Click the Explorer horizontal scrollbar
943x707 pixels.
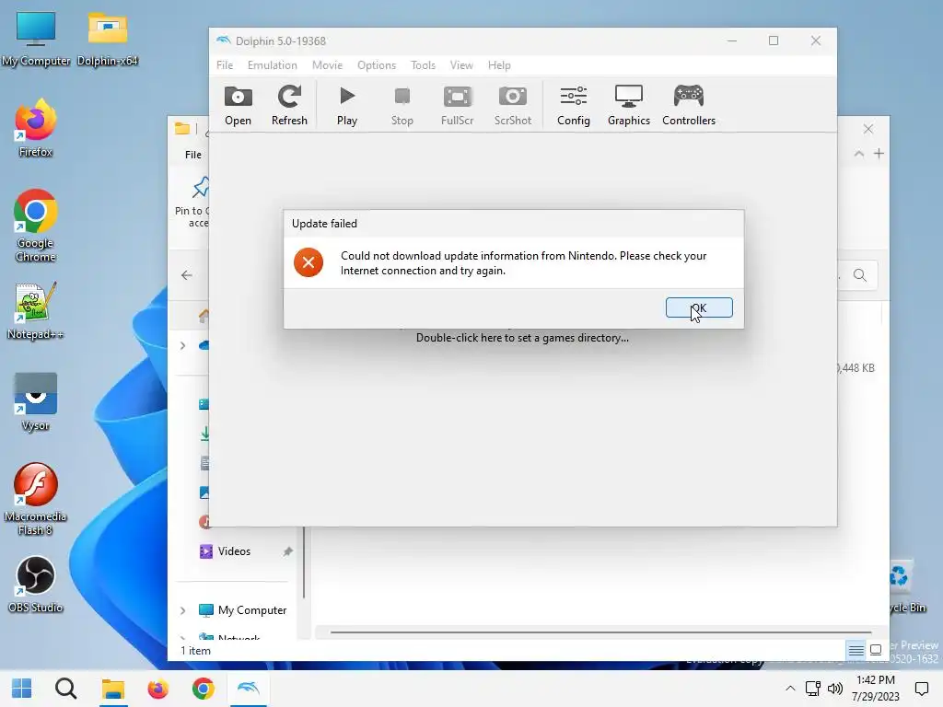click(600, 632)
